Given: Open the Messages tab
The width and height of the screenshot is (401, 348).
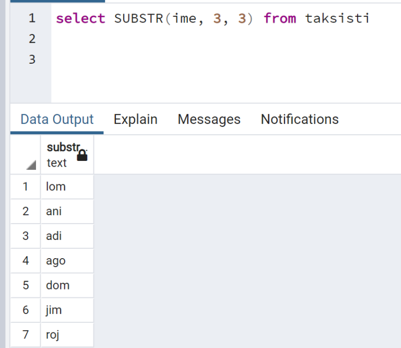Looking at the screenshot, I should click(x=209, y=119).
